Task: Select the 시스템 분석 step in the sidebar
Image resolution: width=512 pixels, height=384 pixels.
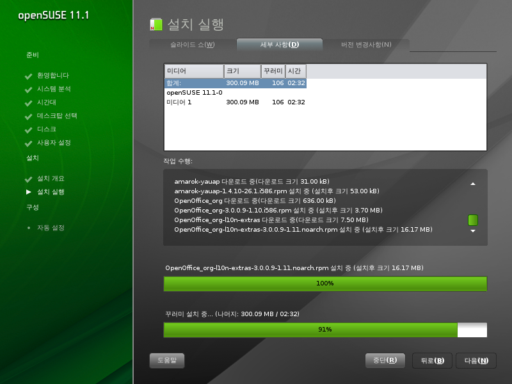Action: coord(54,89)
